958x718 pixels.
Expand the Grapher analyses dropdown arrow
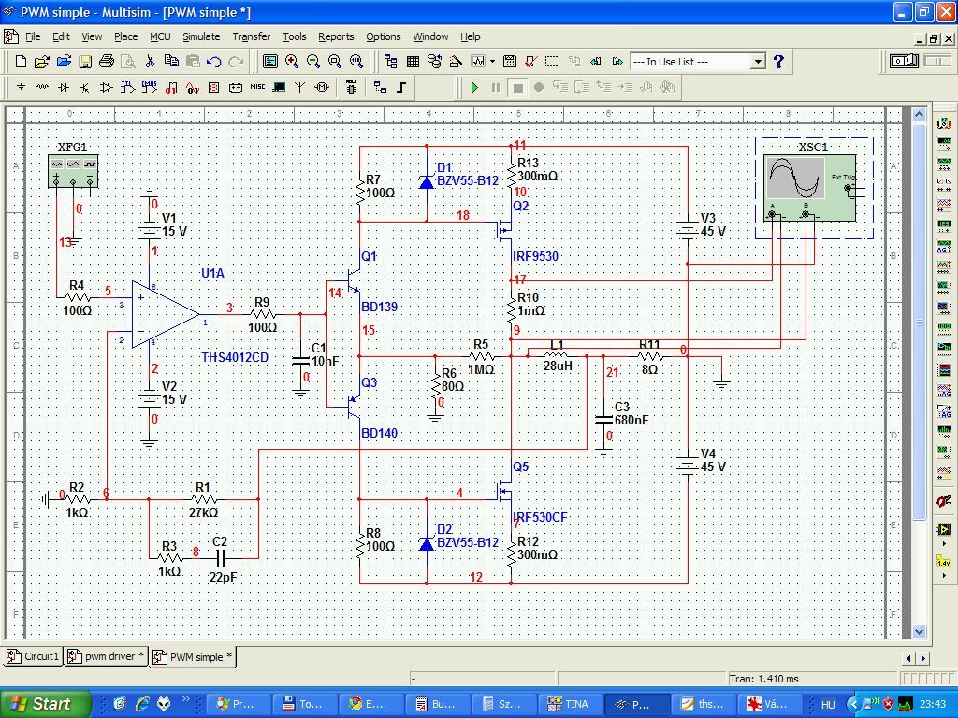point(492,62)
